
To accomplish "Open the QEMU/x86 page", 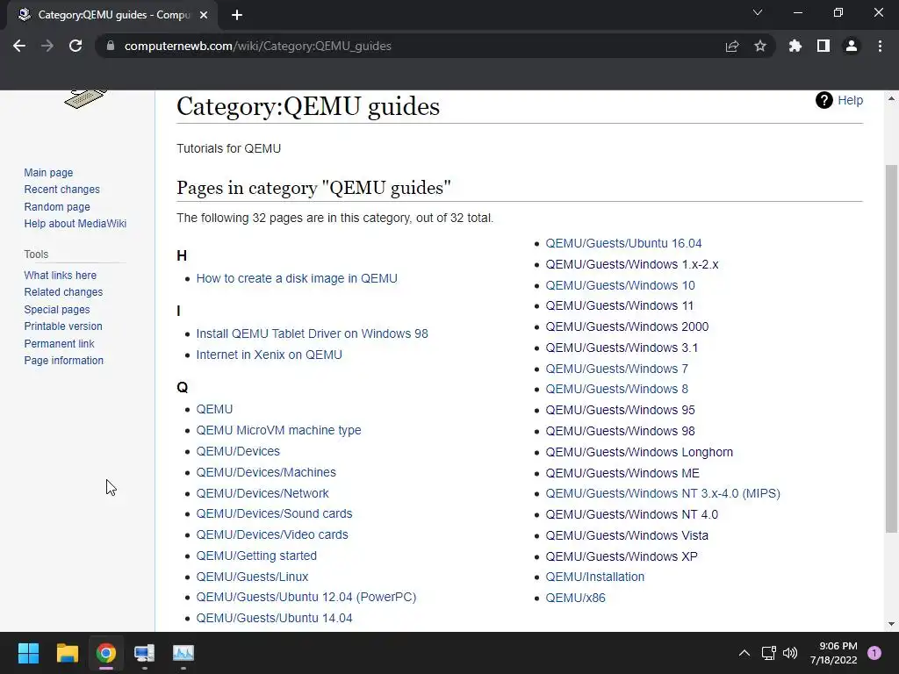I will 575,598.
